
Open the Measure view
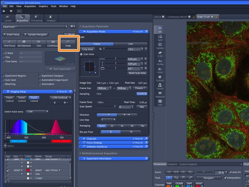160,94
